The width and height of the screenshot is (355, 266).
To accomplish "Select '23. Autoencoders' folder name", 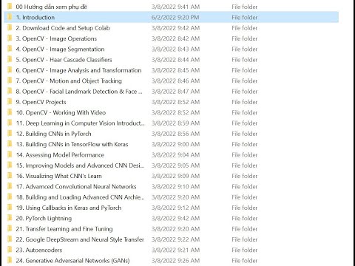I will point(39,250).
